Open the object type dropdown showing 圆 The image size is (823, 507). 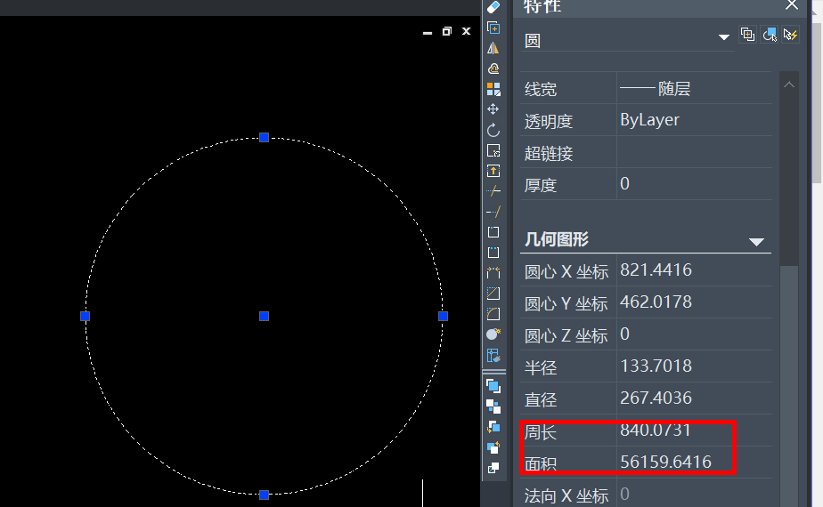click(724, 37)
